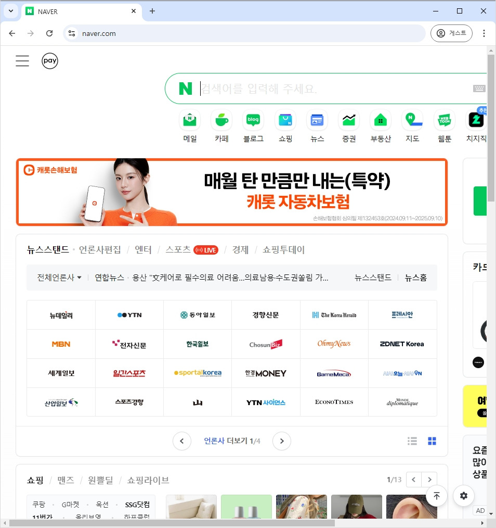This screenshot has height=528, width=496.
Task: Open the hamburger menu on Naver
Action: point(22,61)
